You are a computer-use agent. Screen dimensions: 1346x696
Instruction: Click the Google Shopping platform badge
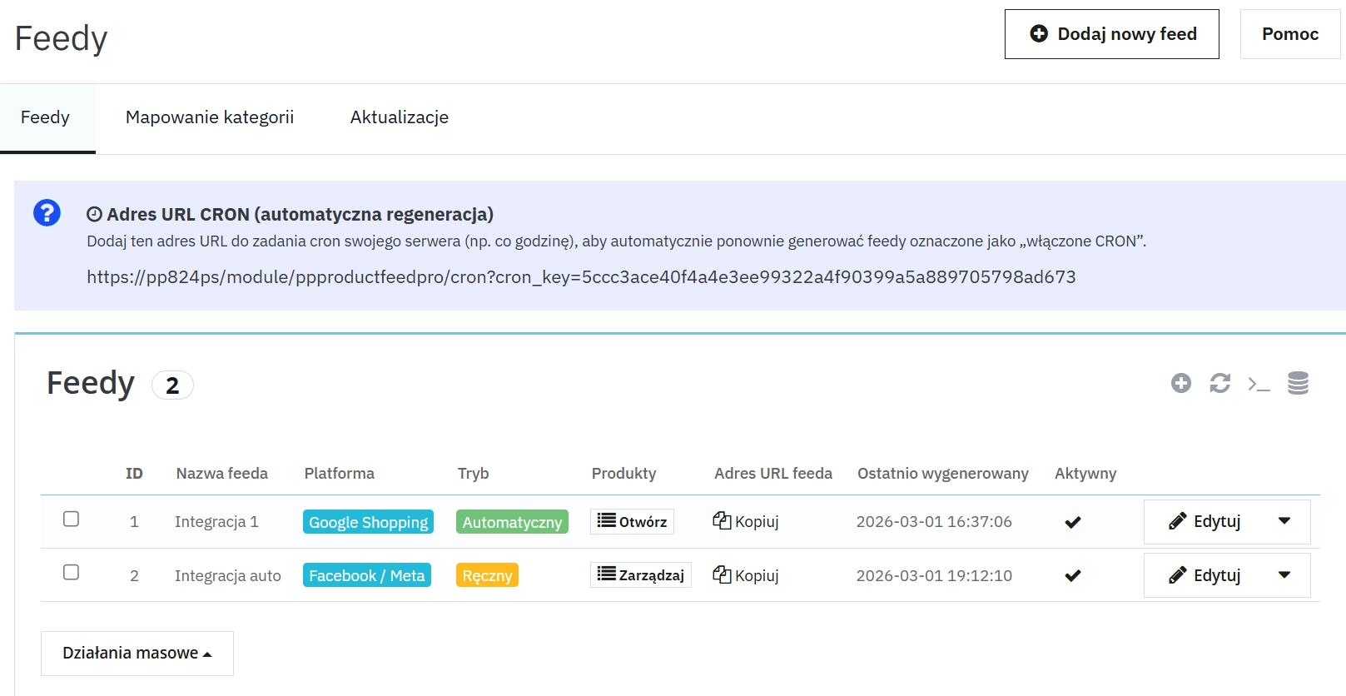pos(368,522)
